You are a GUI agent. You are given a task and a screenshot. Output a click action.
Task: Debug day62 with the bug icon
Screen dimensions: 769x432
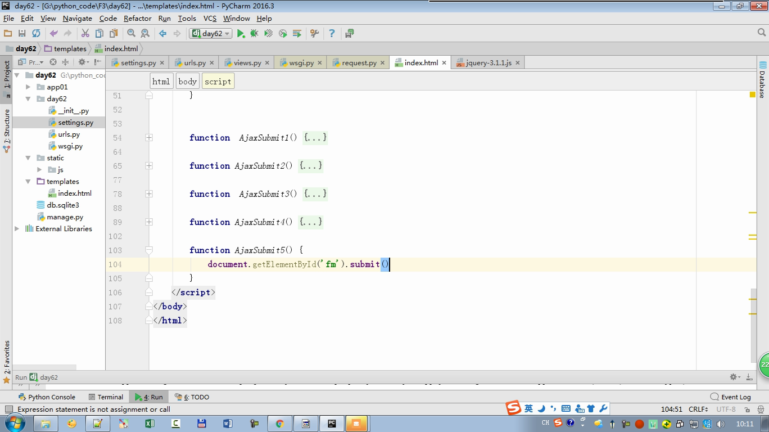click(x=255, y=34)
